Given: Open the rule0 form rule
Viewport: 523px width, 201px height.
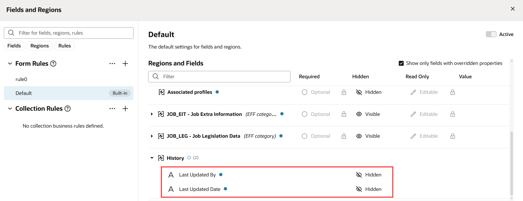Looking at the screenshot, I should click(x=21, y=79).
